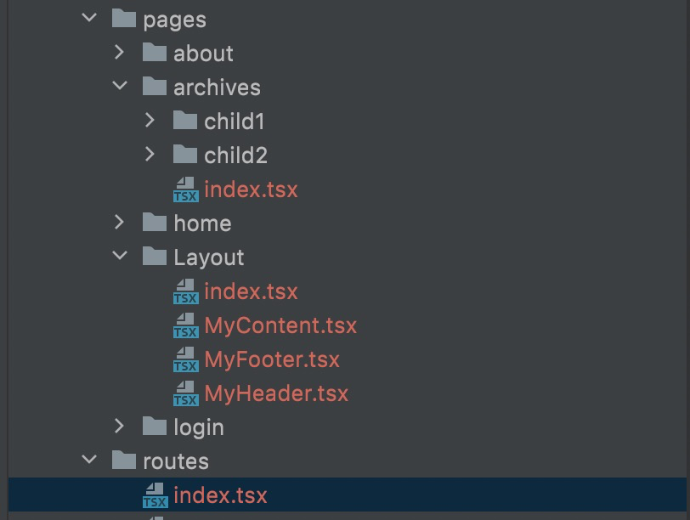Select the home folder label

click(x=202, y=223)
